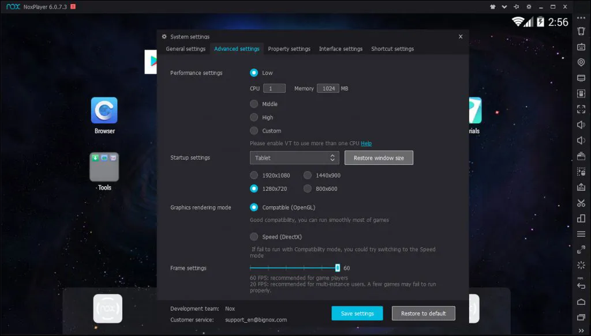
Task: Select the scissors cut icon in sidebar
Action: [x=581, y=203]
